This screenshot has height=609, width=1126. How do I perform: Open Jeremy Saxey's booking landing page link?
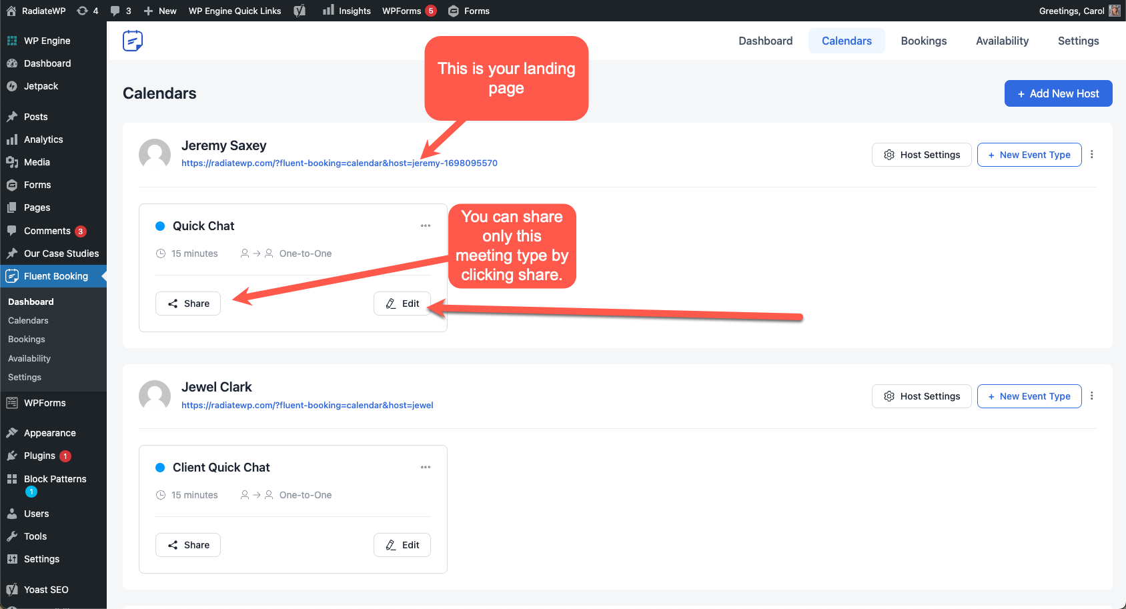point(340,163)
